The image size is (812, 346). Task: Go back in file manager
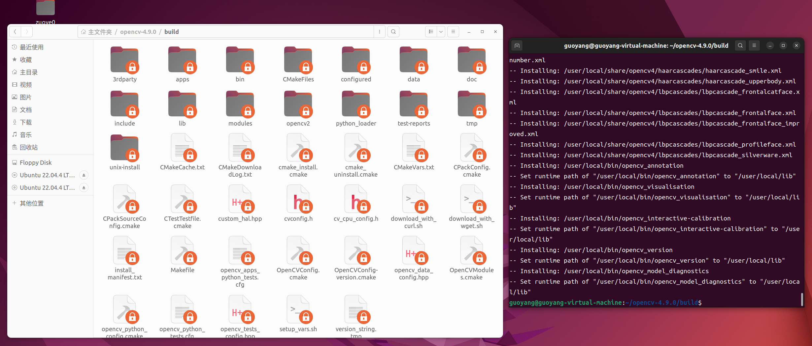click(15, 32)
